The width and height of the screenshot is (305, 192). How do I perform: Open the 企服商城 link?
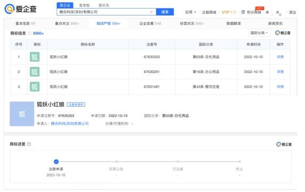[x=209, y=12]
